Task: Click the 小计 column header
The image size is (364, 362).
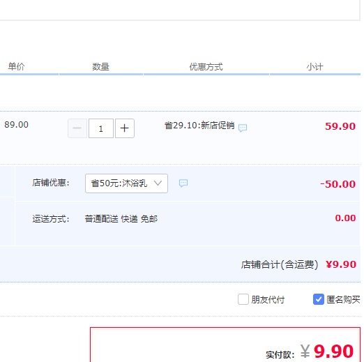Action: [314, 67]
